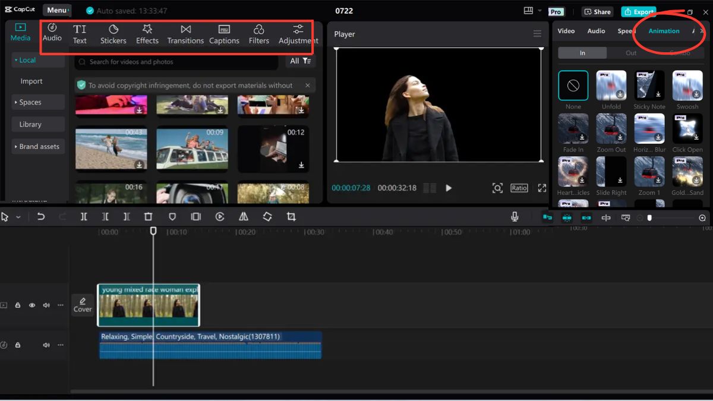Open the Stickers panel
Image resolution: width=713 pixels, height=401 pixels.
click(113, 34)
